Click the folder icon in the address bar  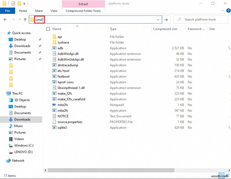click(32, 19)
